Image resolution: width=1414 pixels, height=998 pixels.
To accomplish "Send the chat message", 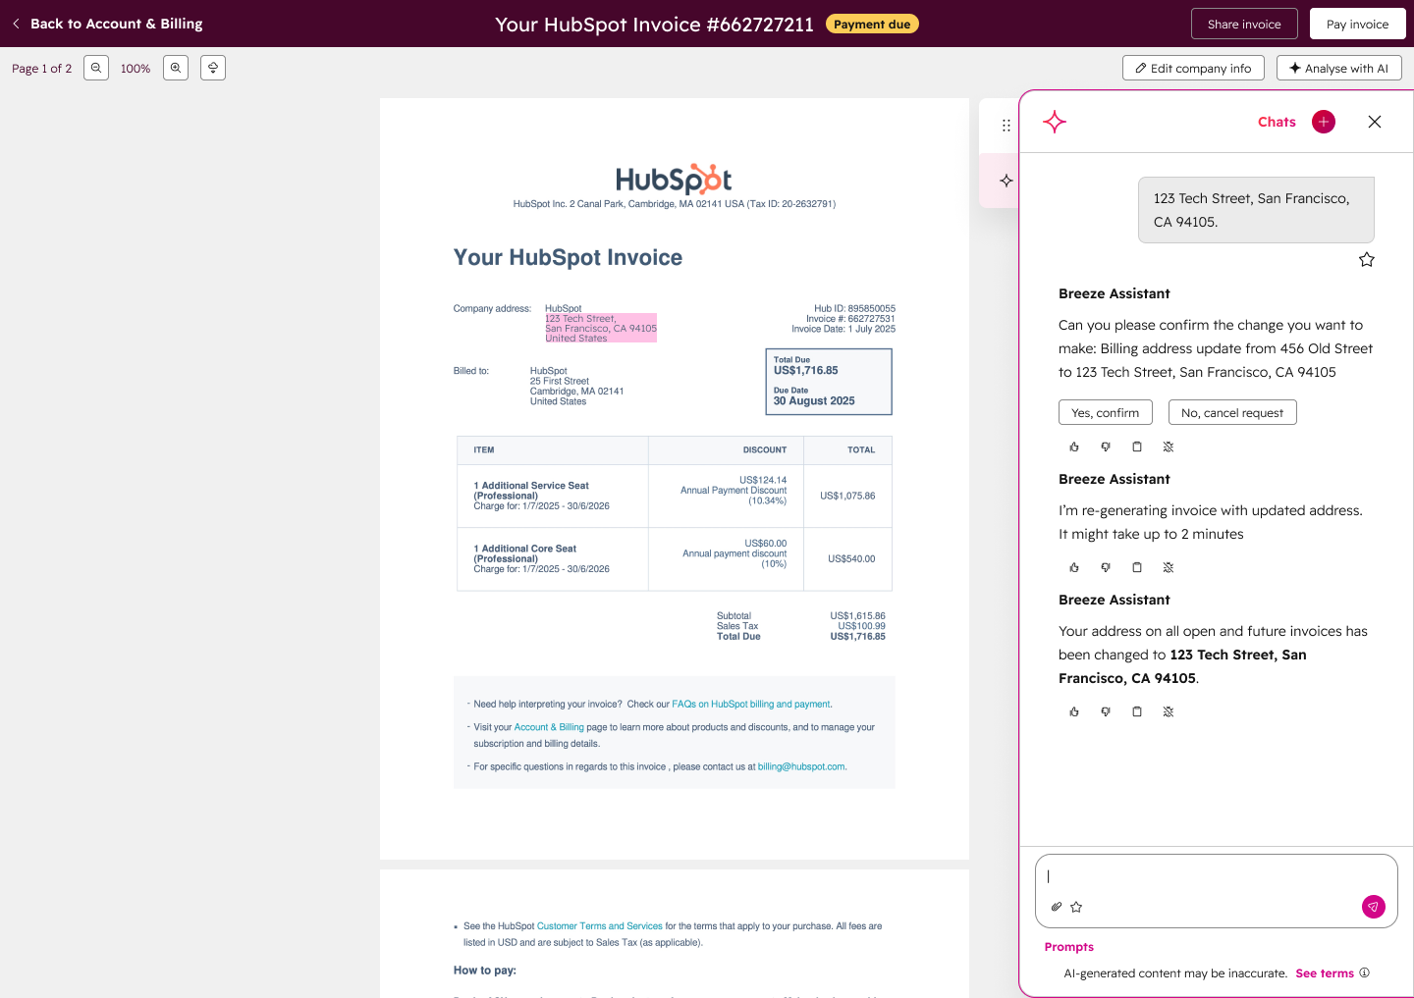I will [x=1374, y=907].
